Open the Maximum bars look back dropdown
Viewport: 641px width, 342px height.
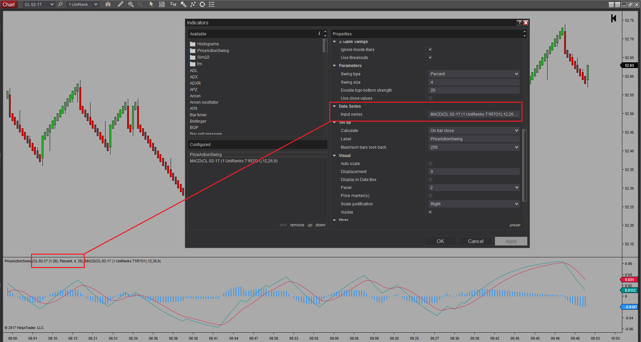pyautogui.click(x=474, y=147)
